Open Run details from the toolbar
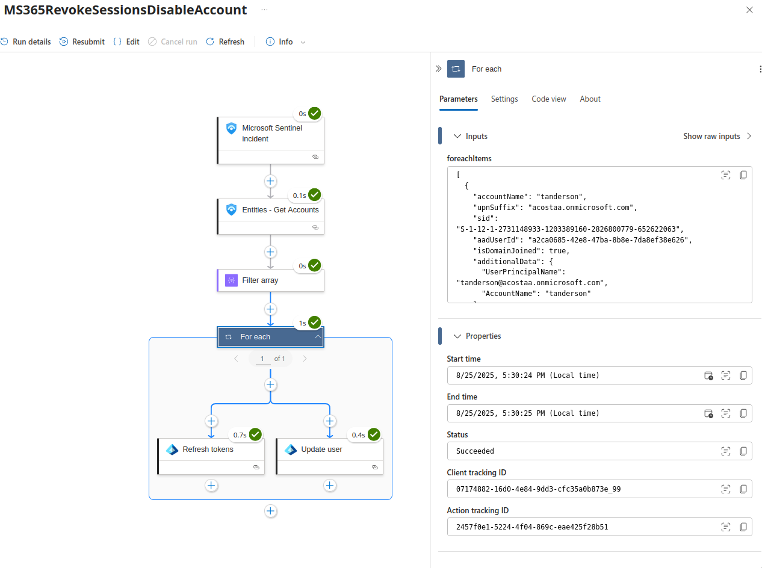 pyautogui.click(x=26, y=42)
